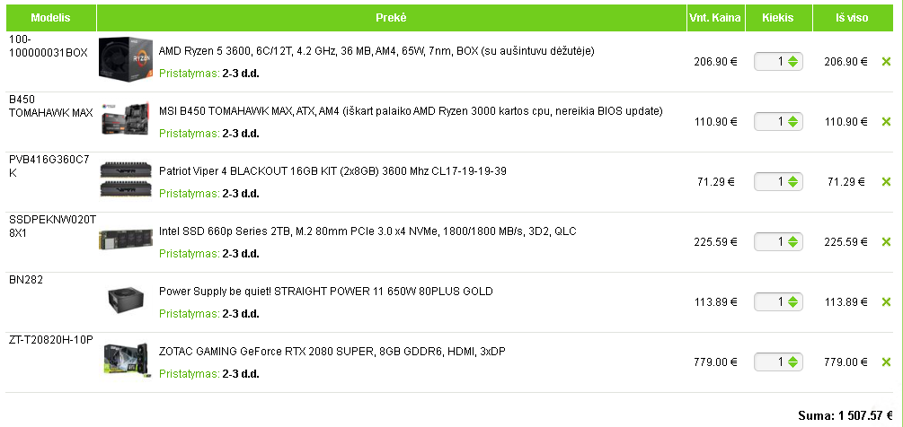This screenshot has height=427, width=903.
Task: View ZOTAC graphics card thumbnail
Action: coord(124,360)
